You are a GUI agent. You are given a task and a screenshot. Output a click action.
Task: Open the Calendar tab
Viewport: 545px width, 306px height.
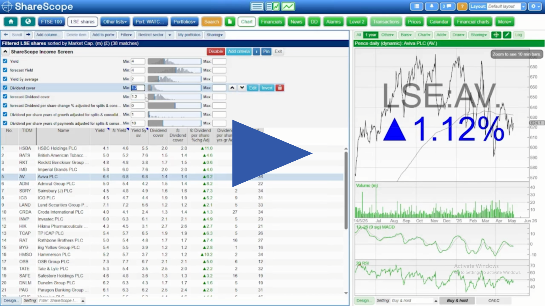pyautogui.click(x=439, y=22)
